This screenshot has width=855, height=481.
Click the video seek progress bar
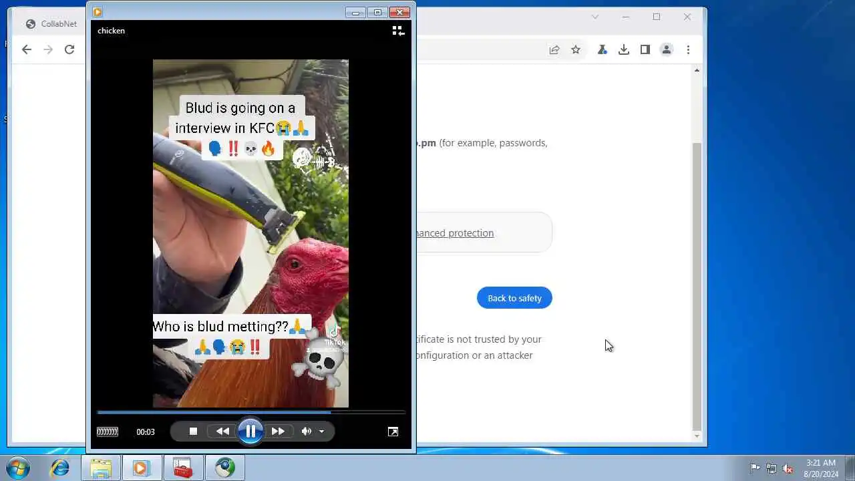[x=250, y=412]
